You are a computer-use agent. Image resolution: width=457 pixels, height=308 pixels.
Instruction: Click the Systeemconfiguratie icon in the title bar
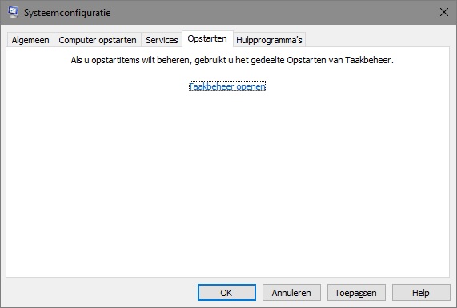(x=13, y=12)
